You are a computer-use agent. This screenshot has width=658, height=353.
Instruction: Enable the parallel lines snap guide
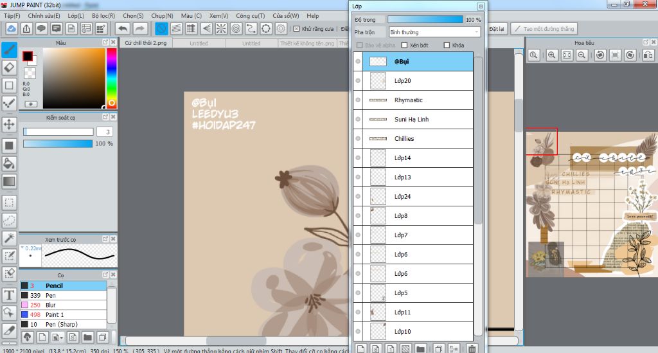click(176, 28)
